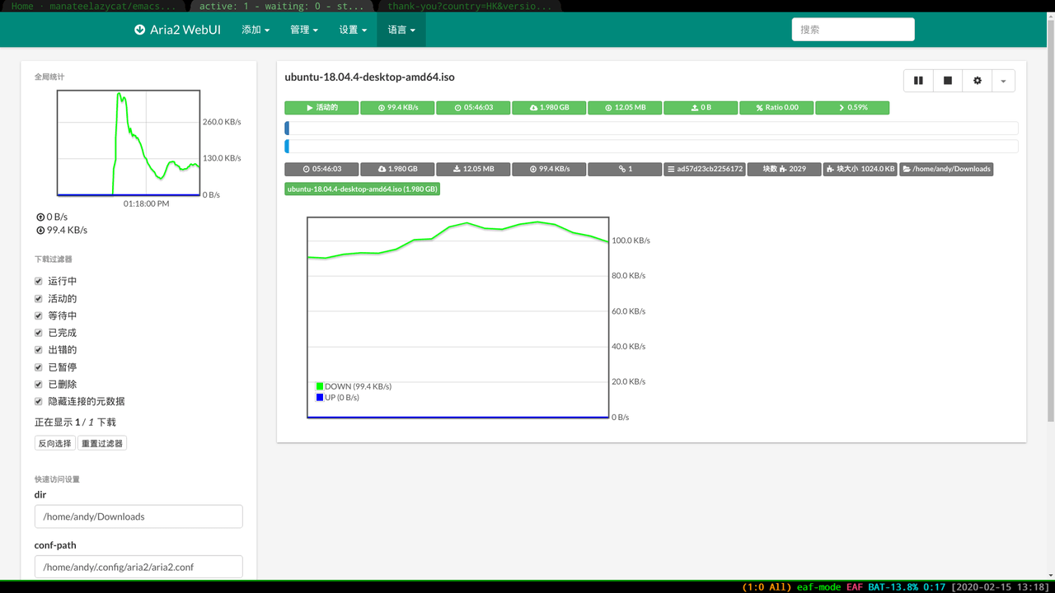The width and height of the screenshot is (1055, 593).
Task: Click the eaf-mode indicator in status line
Action: (818, 587)
